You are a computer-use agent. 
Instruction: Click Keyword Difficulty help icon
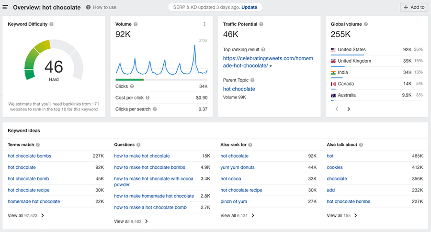pyautogui.click(x=51, y=24)
